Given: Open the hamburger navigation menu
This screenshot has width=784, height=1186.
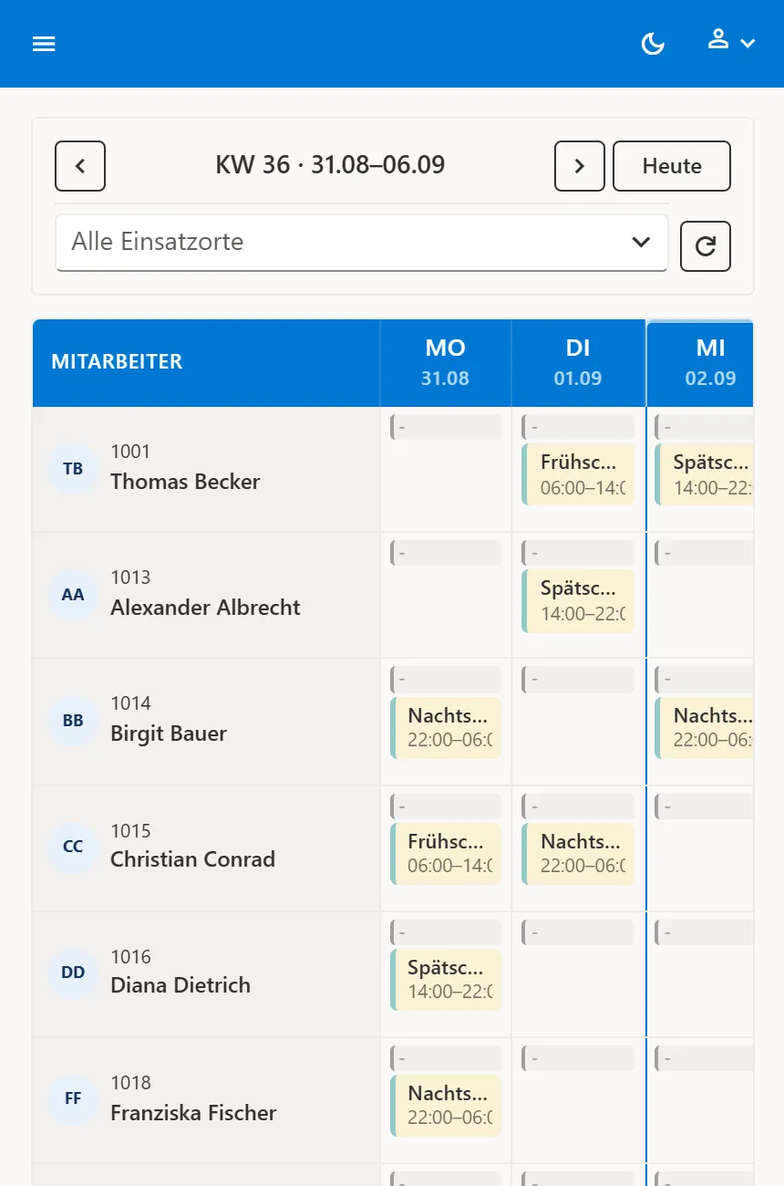Looking at the screenshot, I should [44, 44].
